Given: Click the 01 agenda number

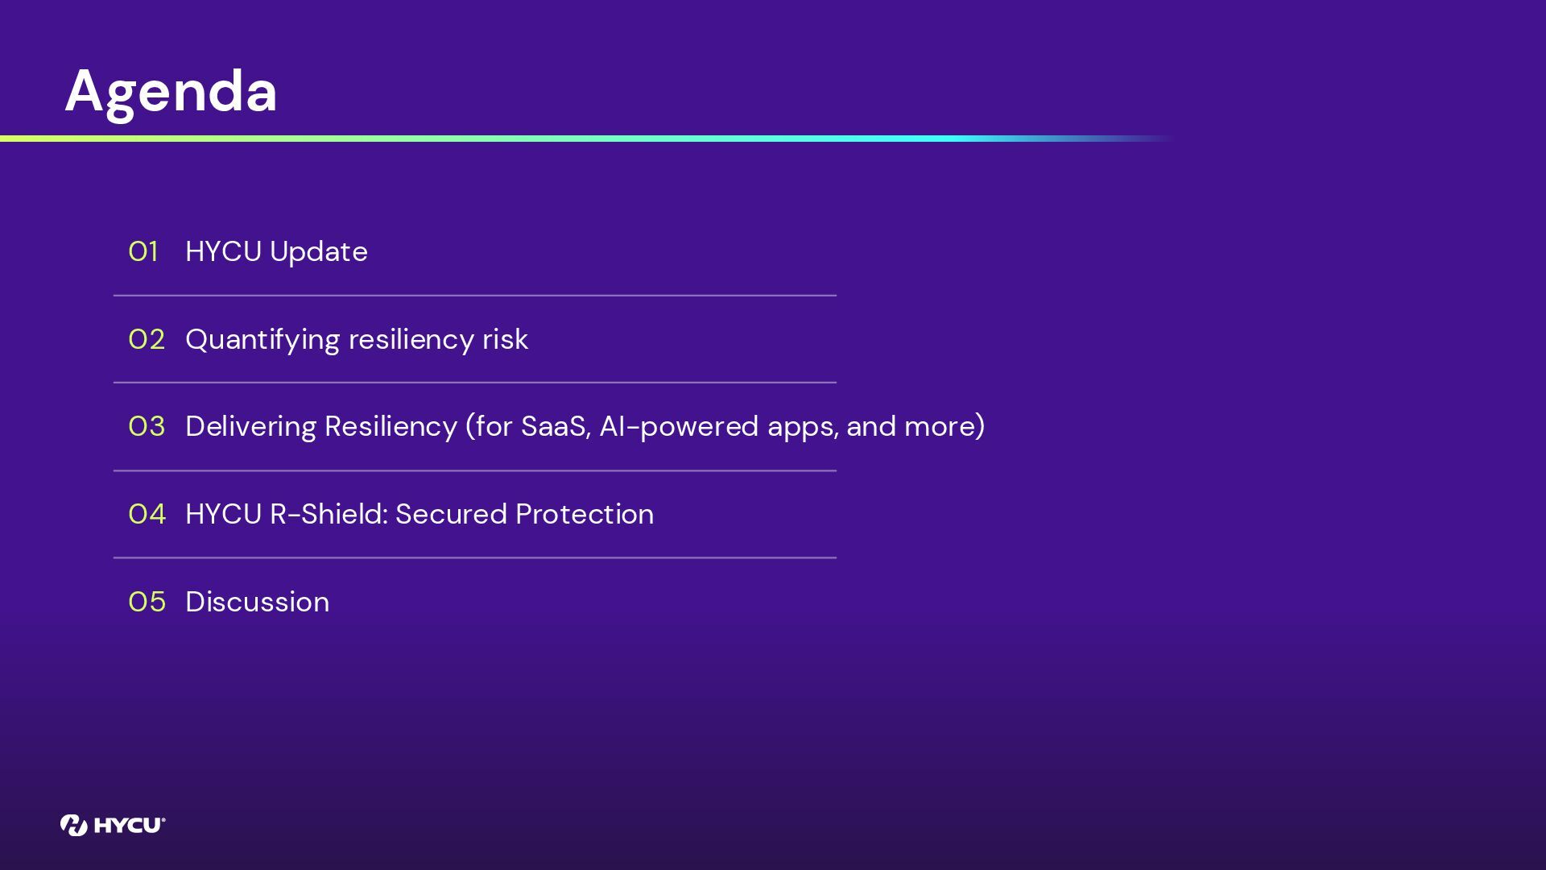Looking at the screenshot, I should (143, 251).
